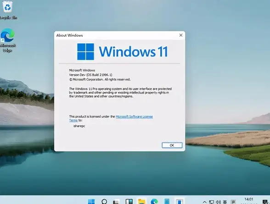Screen dimensions: 270x204
Task: Open the Widgets panel from the taskbar
Action: click(x=129, y=201)
